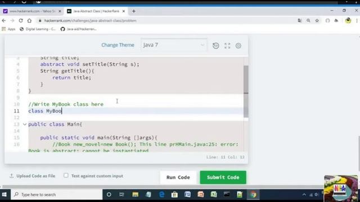Click public static void main line
360x202 pixels.
pyautogui.click(x=99, y=137)
